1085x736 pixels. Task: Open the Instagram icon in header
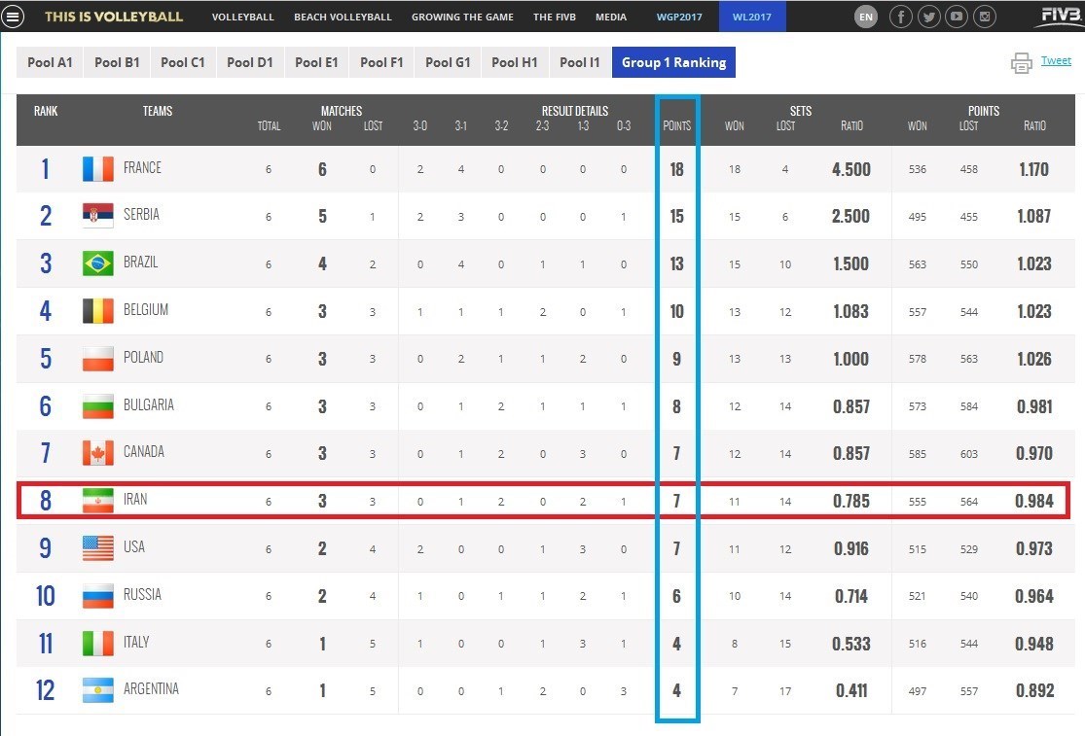985,17
